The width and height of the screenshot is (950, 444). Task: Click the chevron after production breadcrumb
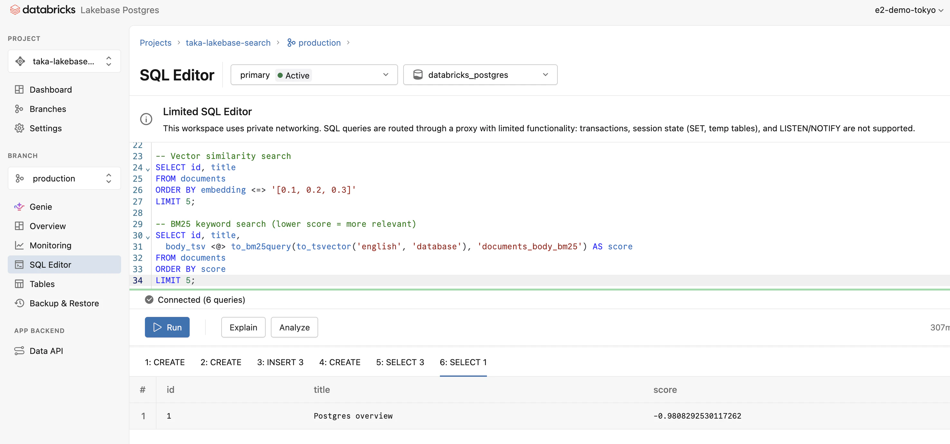coord(348,43)
